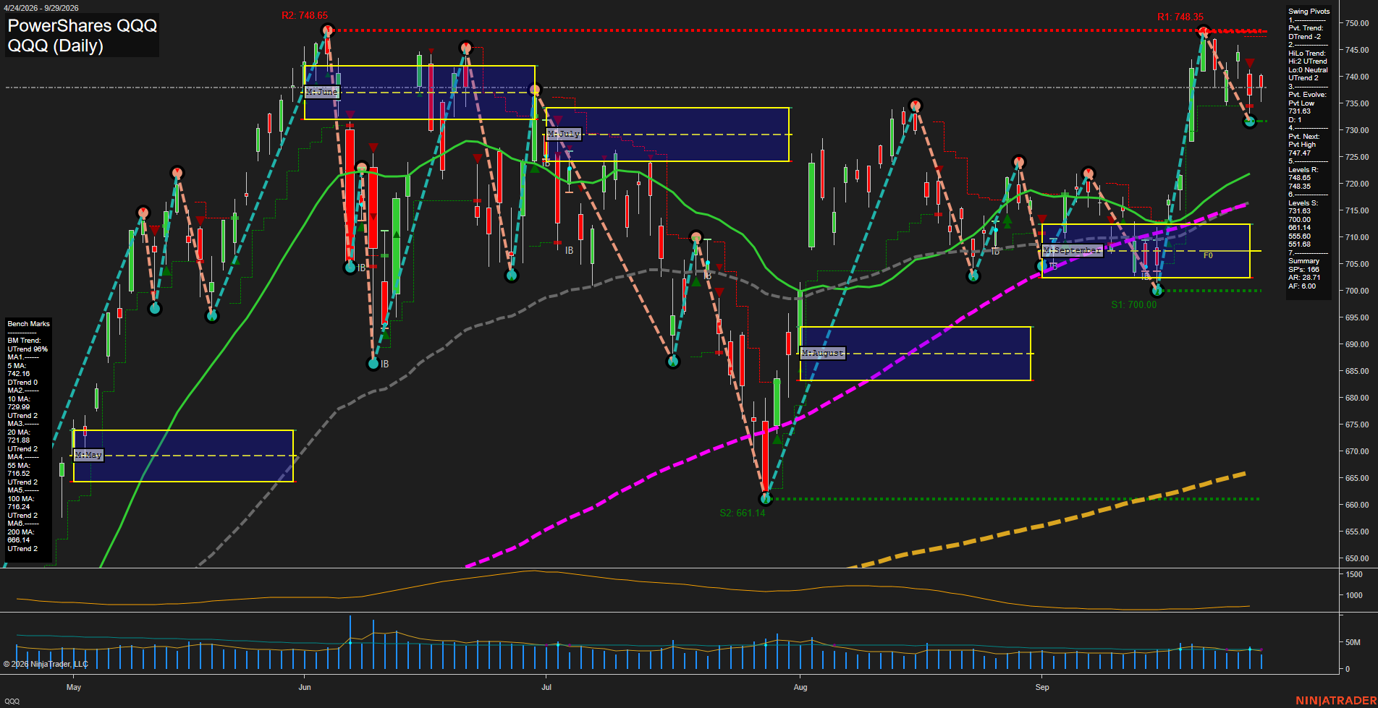This screenshot has width=1378, height=708.
Task: Click the swing high pivot marker at R2 748.65
Action: point(328,30)
